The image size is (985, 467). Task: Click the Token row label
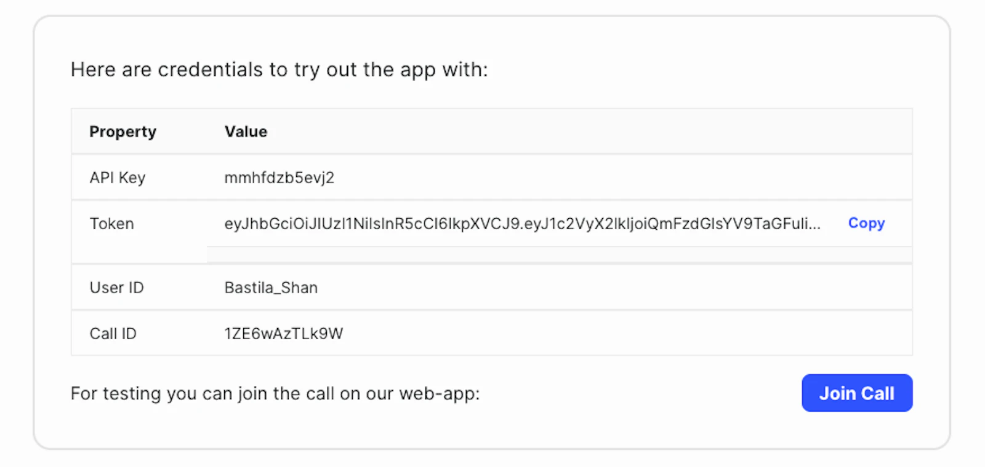pyautogui.click(x=111, y=224)
